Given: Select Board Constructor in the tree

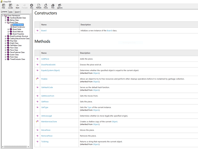Looking at the screenshot, I should click(19, 27).
